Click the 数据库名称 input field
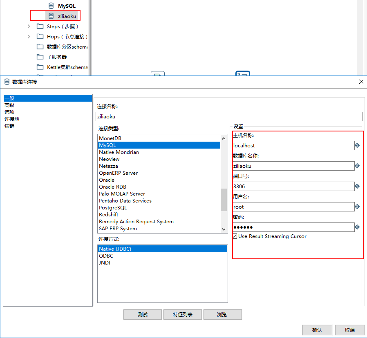 [x=293, y=166]
